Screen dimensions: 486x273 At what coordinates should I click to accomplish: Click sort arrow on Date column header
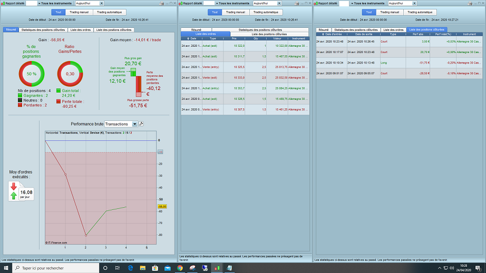[x=188, y=38]
